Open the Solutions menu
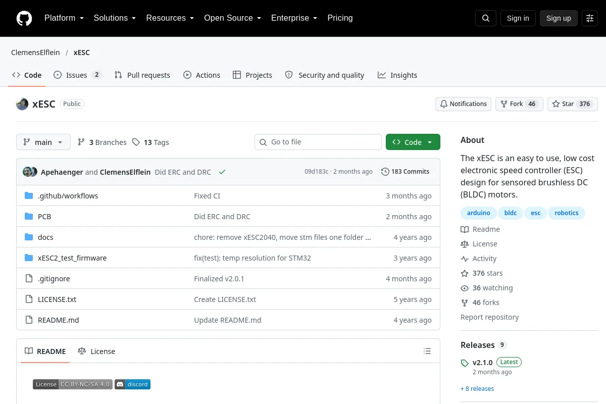The image size is (606, 404). click(x=115, y=18)
